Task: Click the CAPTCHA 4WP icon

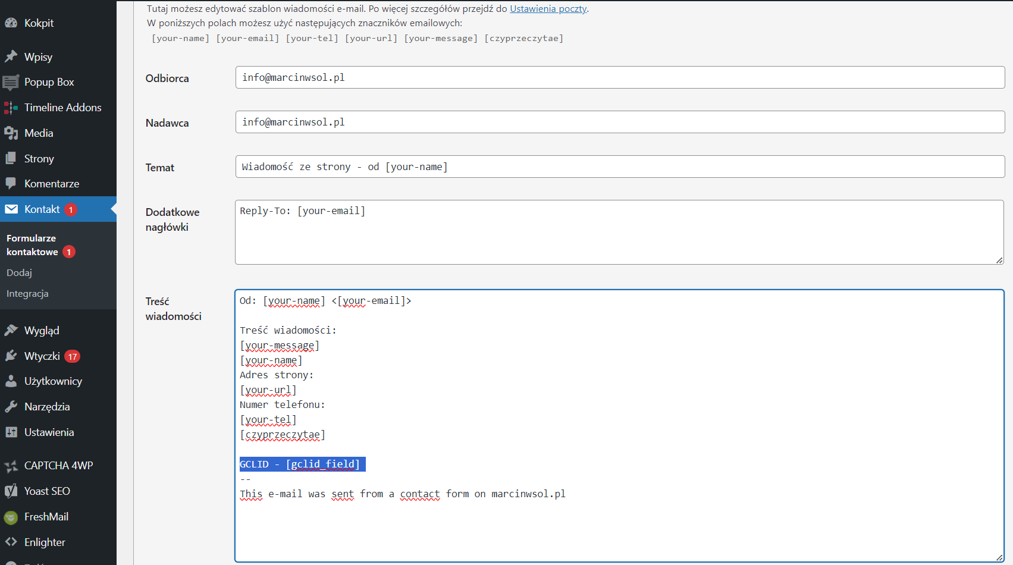Action: click(x=11, y=466)
